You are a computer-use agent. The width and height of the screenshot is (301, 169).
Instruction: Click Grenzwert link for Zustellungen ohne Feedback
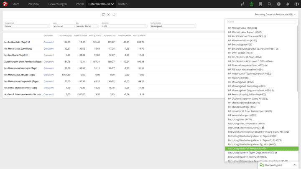[x=48, y=62]
